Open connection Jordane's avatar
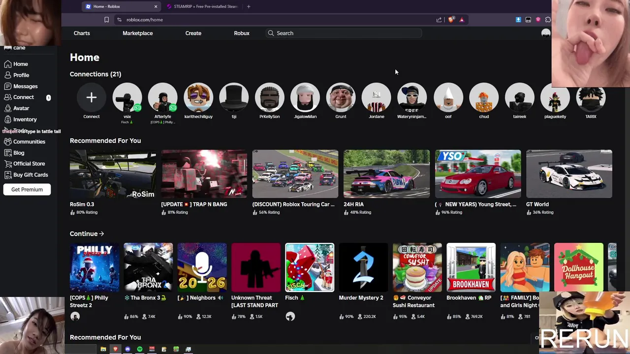The height and width of the screenshot is (354, 630). coord(377,97)
